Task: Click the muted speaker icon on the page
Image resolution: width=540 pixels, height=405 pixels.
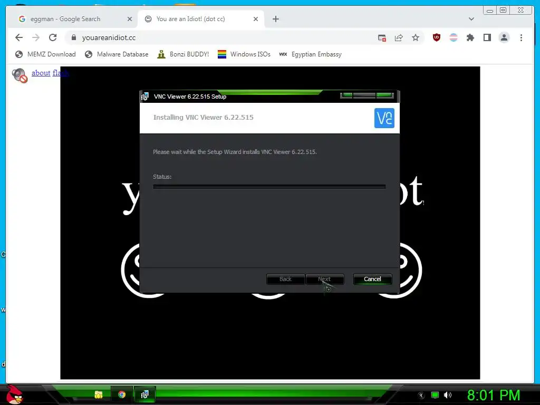Action: pyautogui.click(x=20, y=75)
